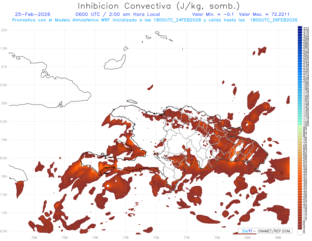Click the "20N" latitude label

tap(4, 103)
